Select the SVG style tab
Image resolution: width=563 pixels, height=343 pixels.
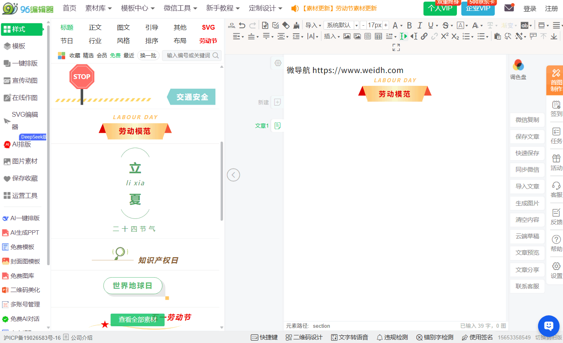pos(208,27)
